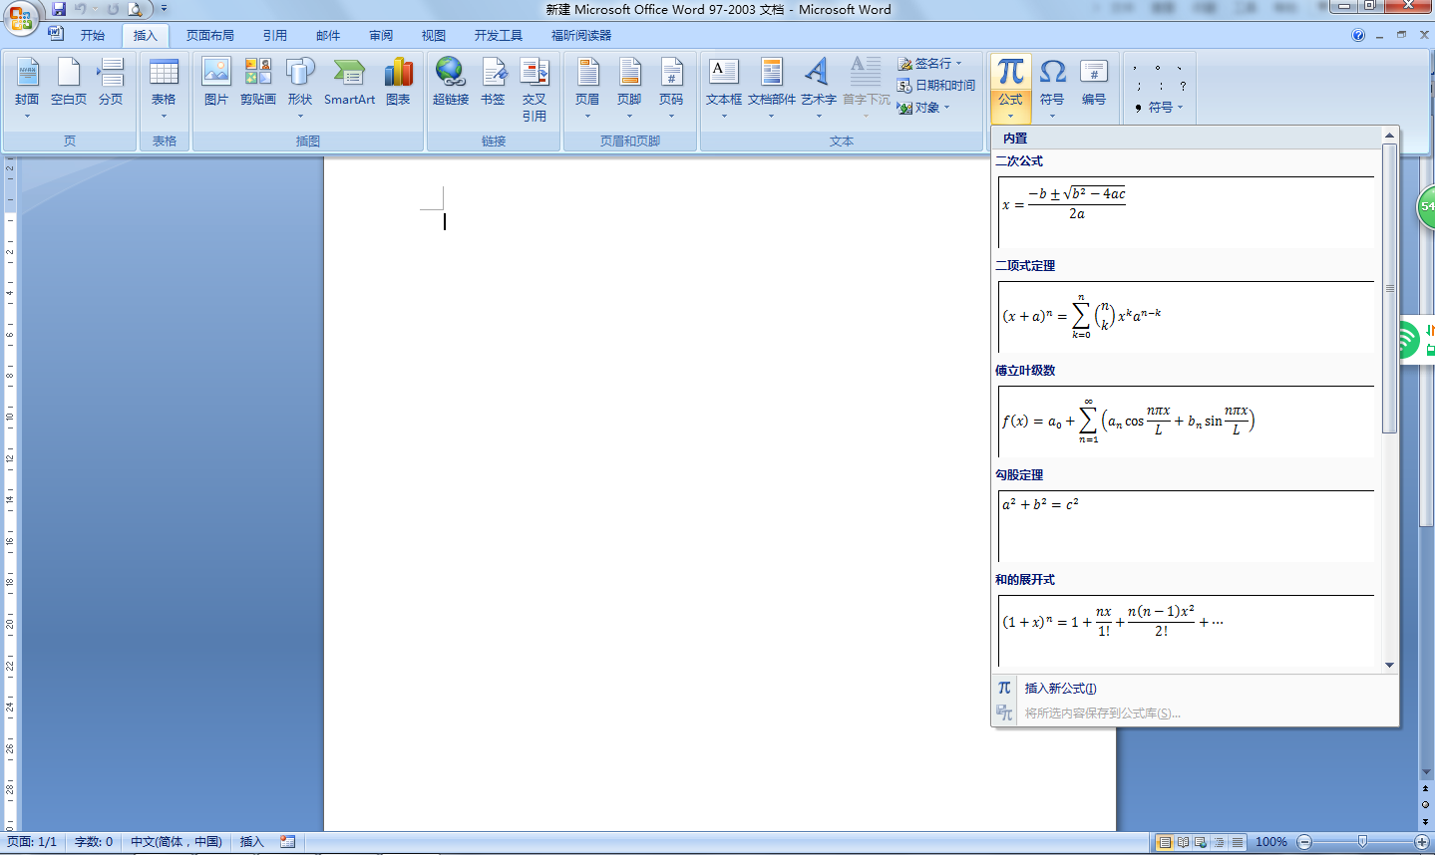Zoom out with the minus button

point(1304,842)
